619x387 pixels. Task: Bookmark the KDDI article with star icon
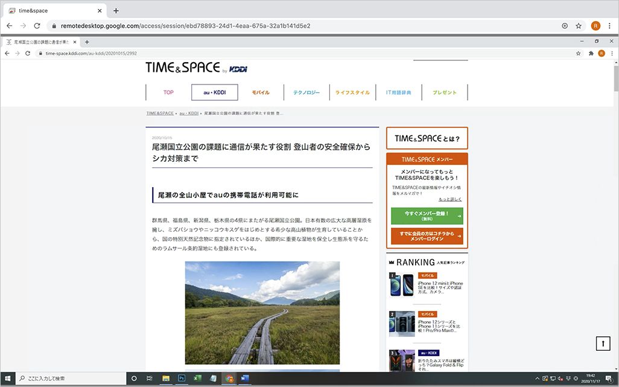click(x=579, y=53)
